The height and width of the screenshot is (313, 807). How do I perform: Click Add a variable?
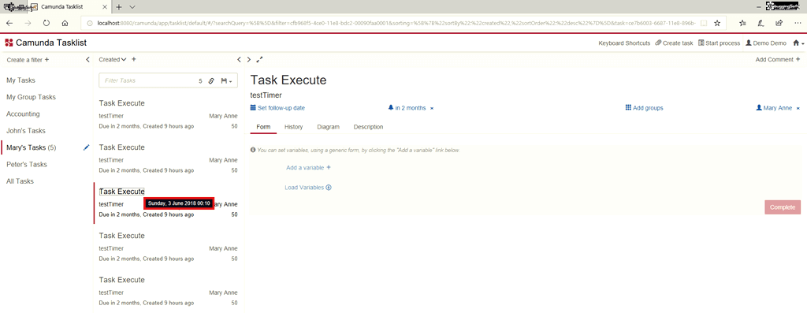tap(308, 168)
